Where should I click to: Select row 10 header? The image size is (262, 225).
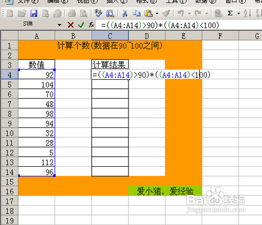coord(9,133)
